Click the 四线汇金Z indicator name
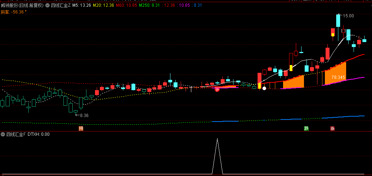The width and height of the screenshot is (372, 176). click(61, 5)
